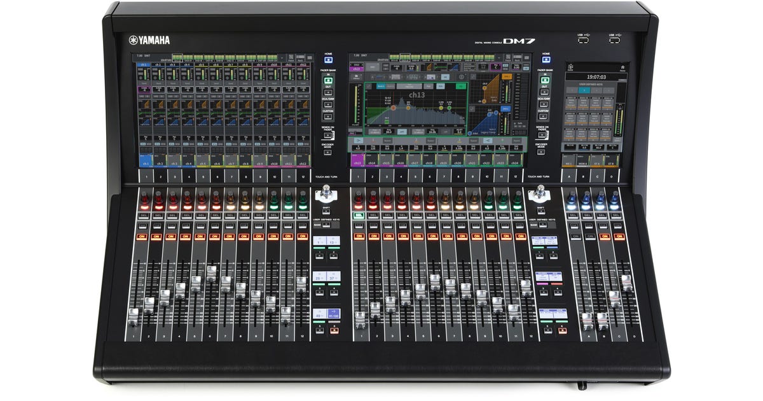This screenshot has width=763, height=401.
Task: Tap lit orange user defined key 6, left bay
Action: click(x=334, y=330)
